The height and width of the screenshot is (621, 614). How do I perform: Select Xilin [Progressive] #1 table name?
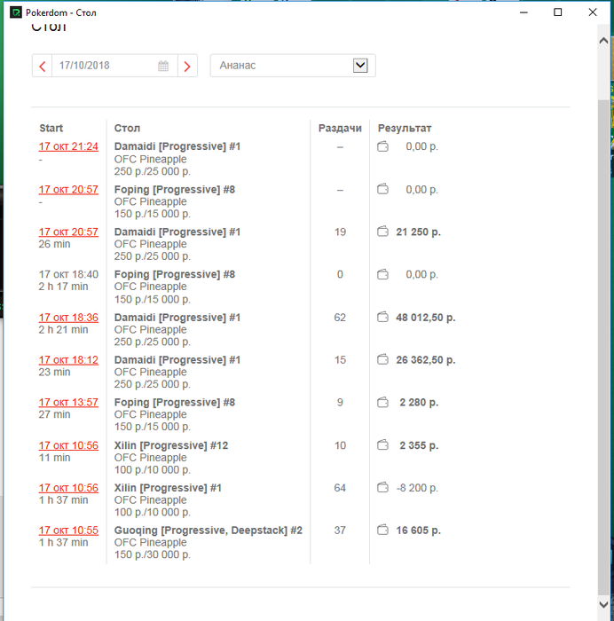pos(168,488)
